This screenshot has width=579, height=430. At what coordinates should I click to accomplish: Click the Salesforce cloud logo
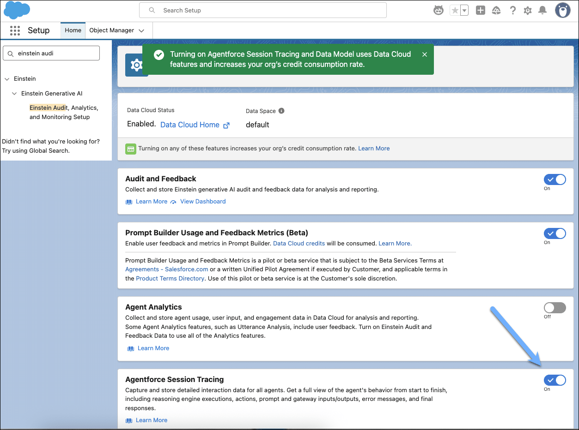(x=17, y=10)
